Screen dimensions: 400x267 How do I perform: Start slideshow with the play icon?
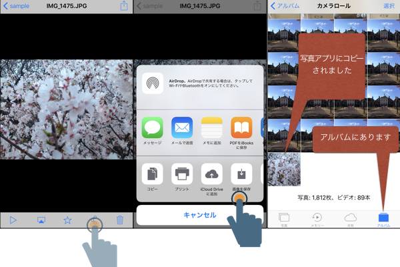pyautogui.click(x=13, y=220)
